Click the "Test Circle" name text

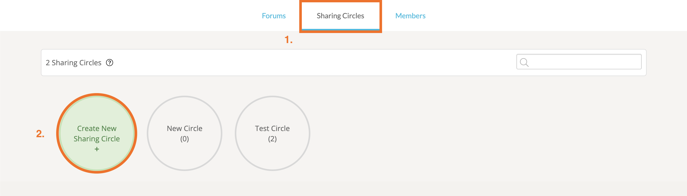coord(272,128)
